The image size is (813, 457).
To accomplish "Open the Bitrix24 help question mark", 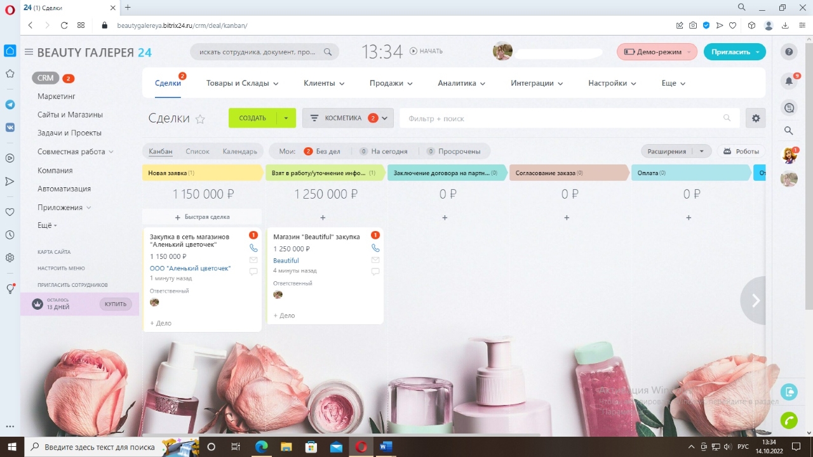I will point(789,52).
